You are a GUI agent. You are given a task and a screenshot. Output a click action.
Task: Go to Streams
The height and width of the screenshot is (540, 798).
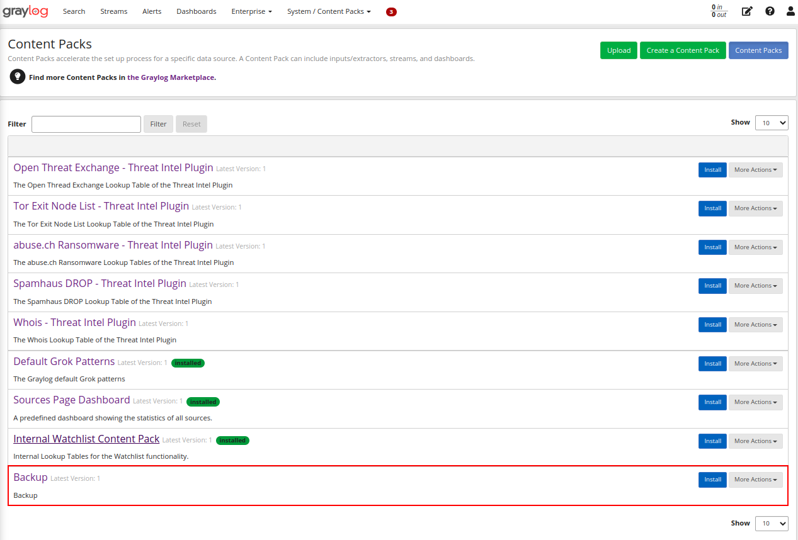tap(114, 11)
